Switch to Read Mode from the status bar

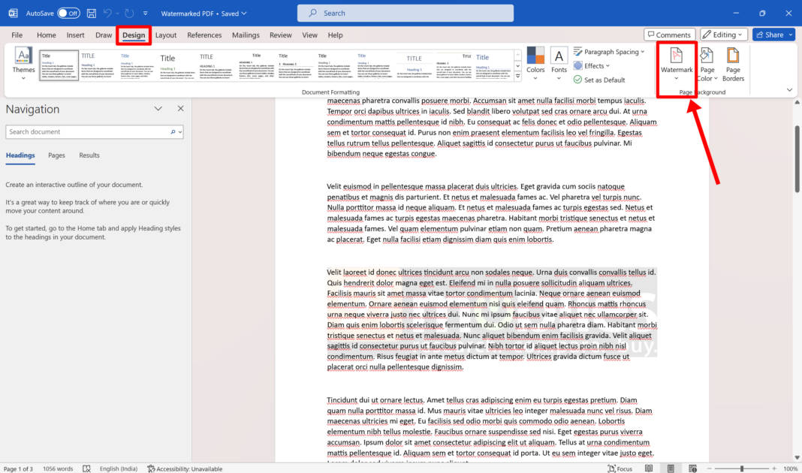[649, 468]
